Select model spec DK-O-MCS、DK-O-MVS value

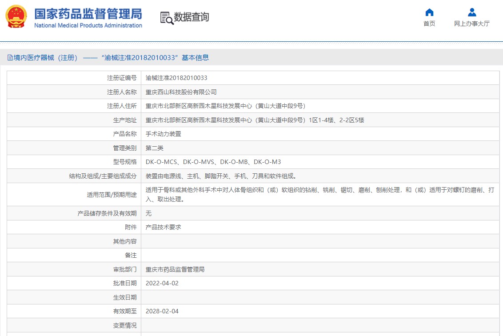tap(213, 162)
